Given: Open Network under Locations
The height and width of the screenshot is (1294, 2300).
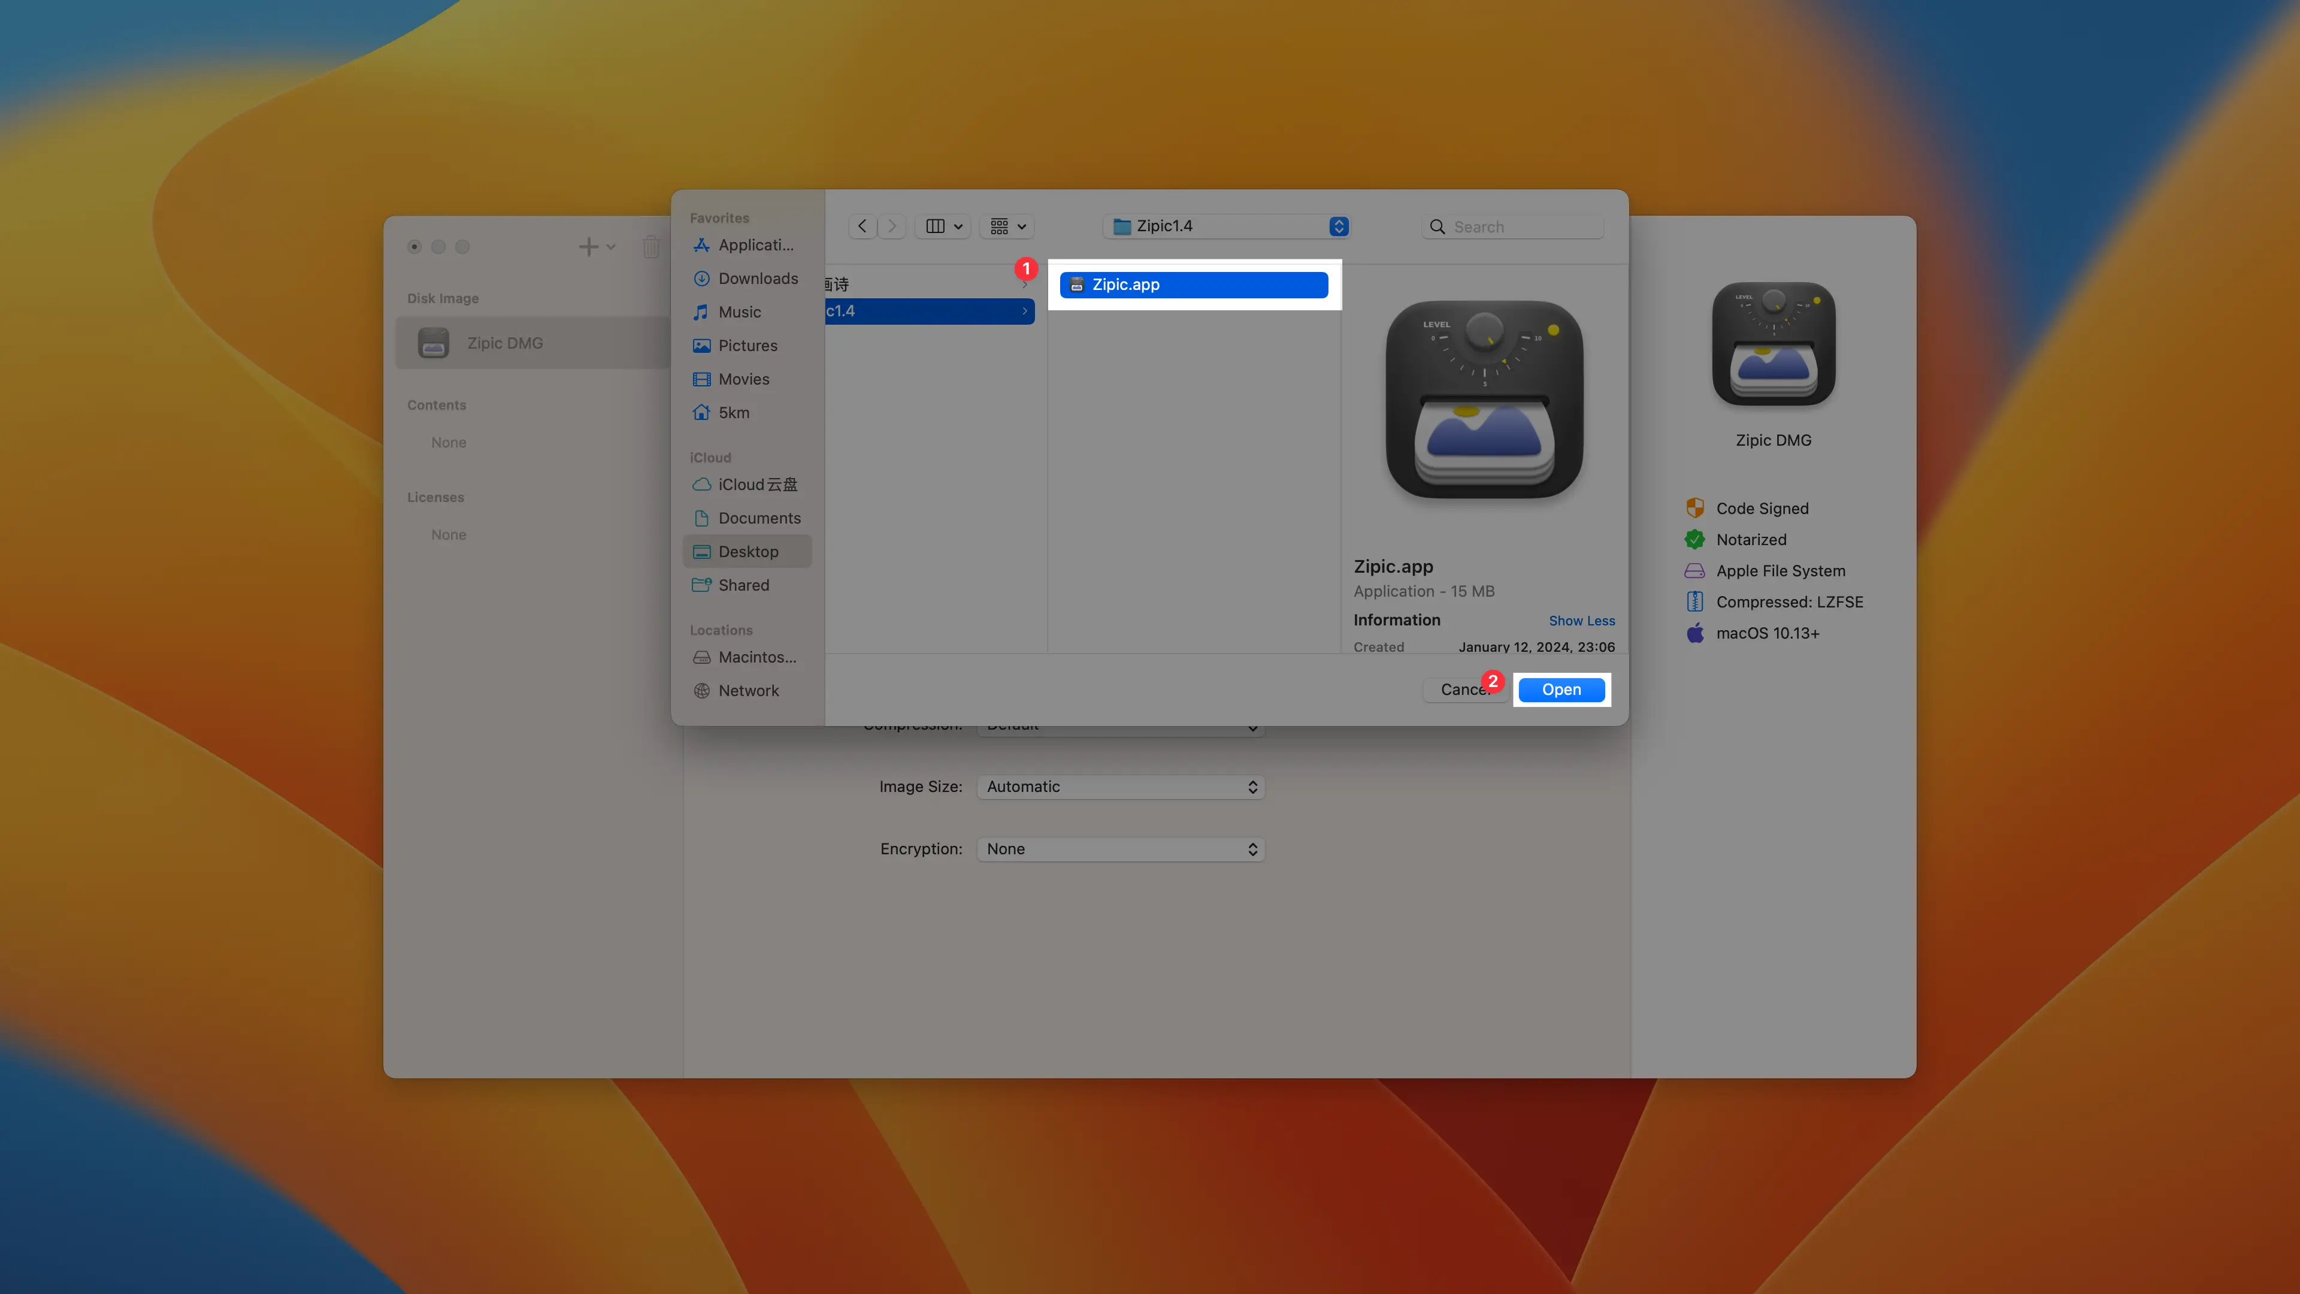Looking at the screenshot, I should coord(746,690).
